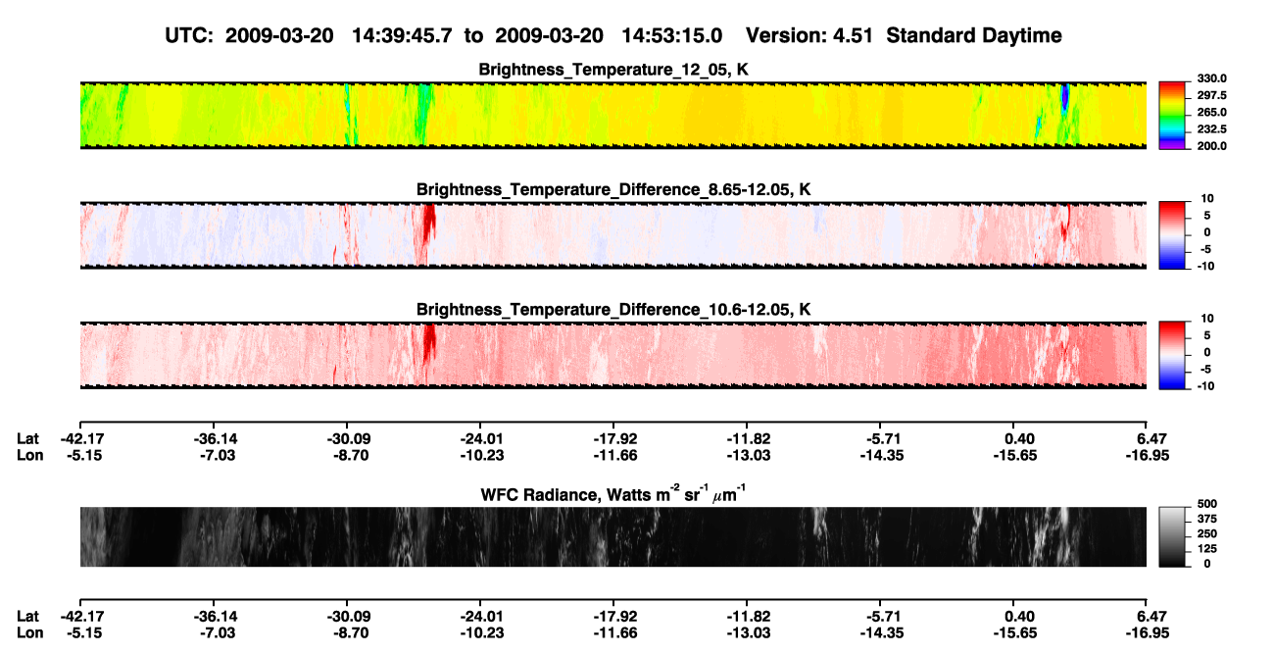Click Lat -5.71 on axis below WFC Radiance panel
Viewport: 1274px width, 654px height.
[880, 617]
